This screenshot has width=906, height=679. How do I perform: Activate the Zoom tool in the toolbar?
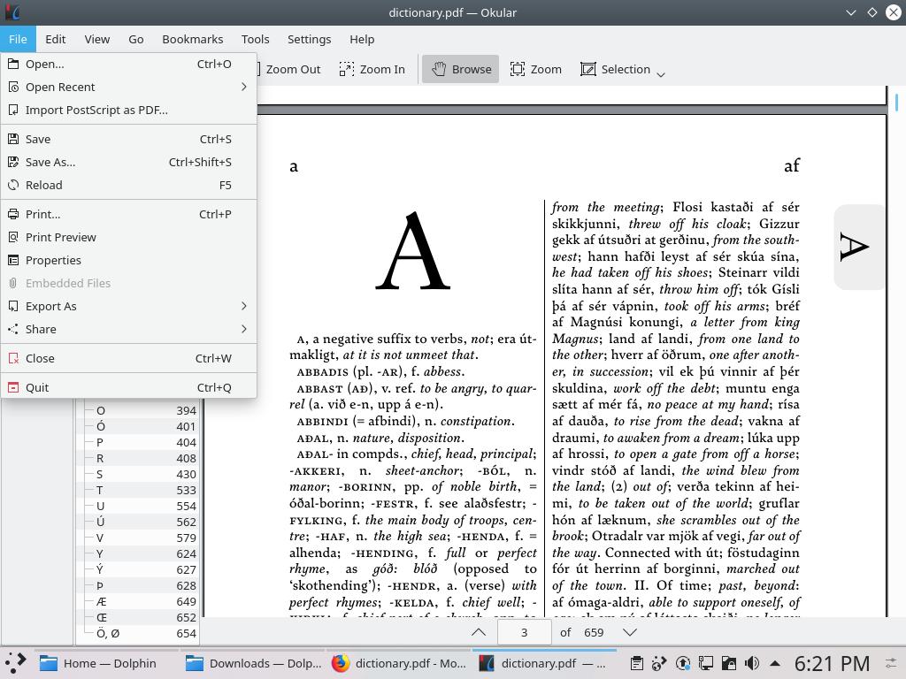(x=536, y=69)
